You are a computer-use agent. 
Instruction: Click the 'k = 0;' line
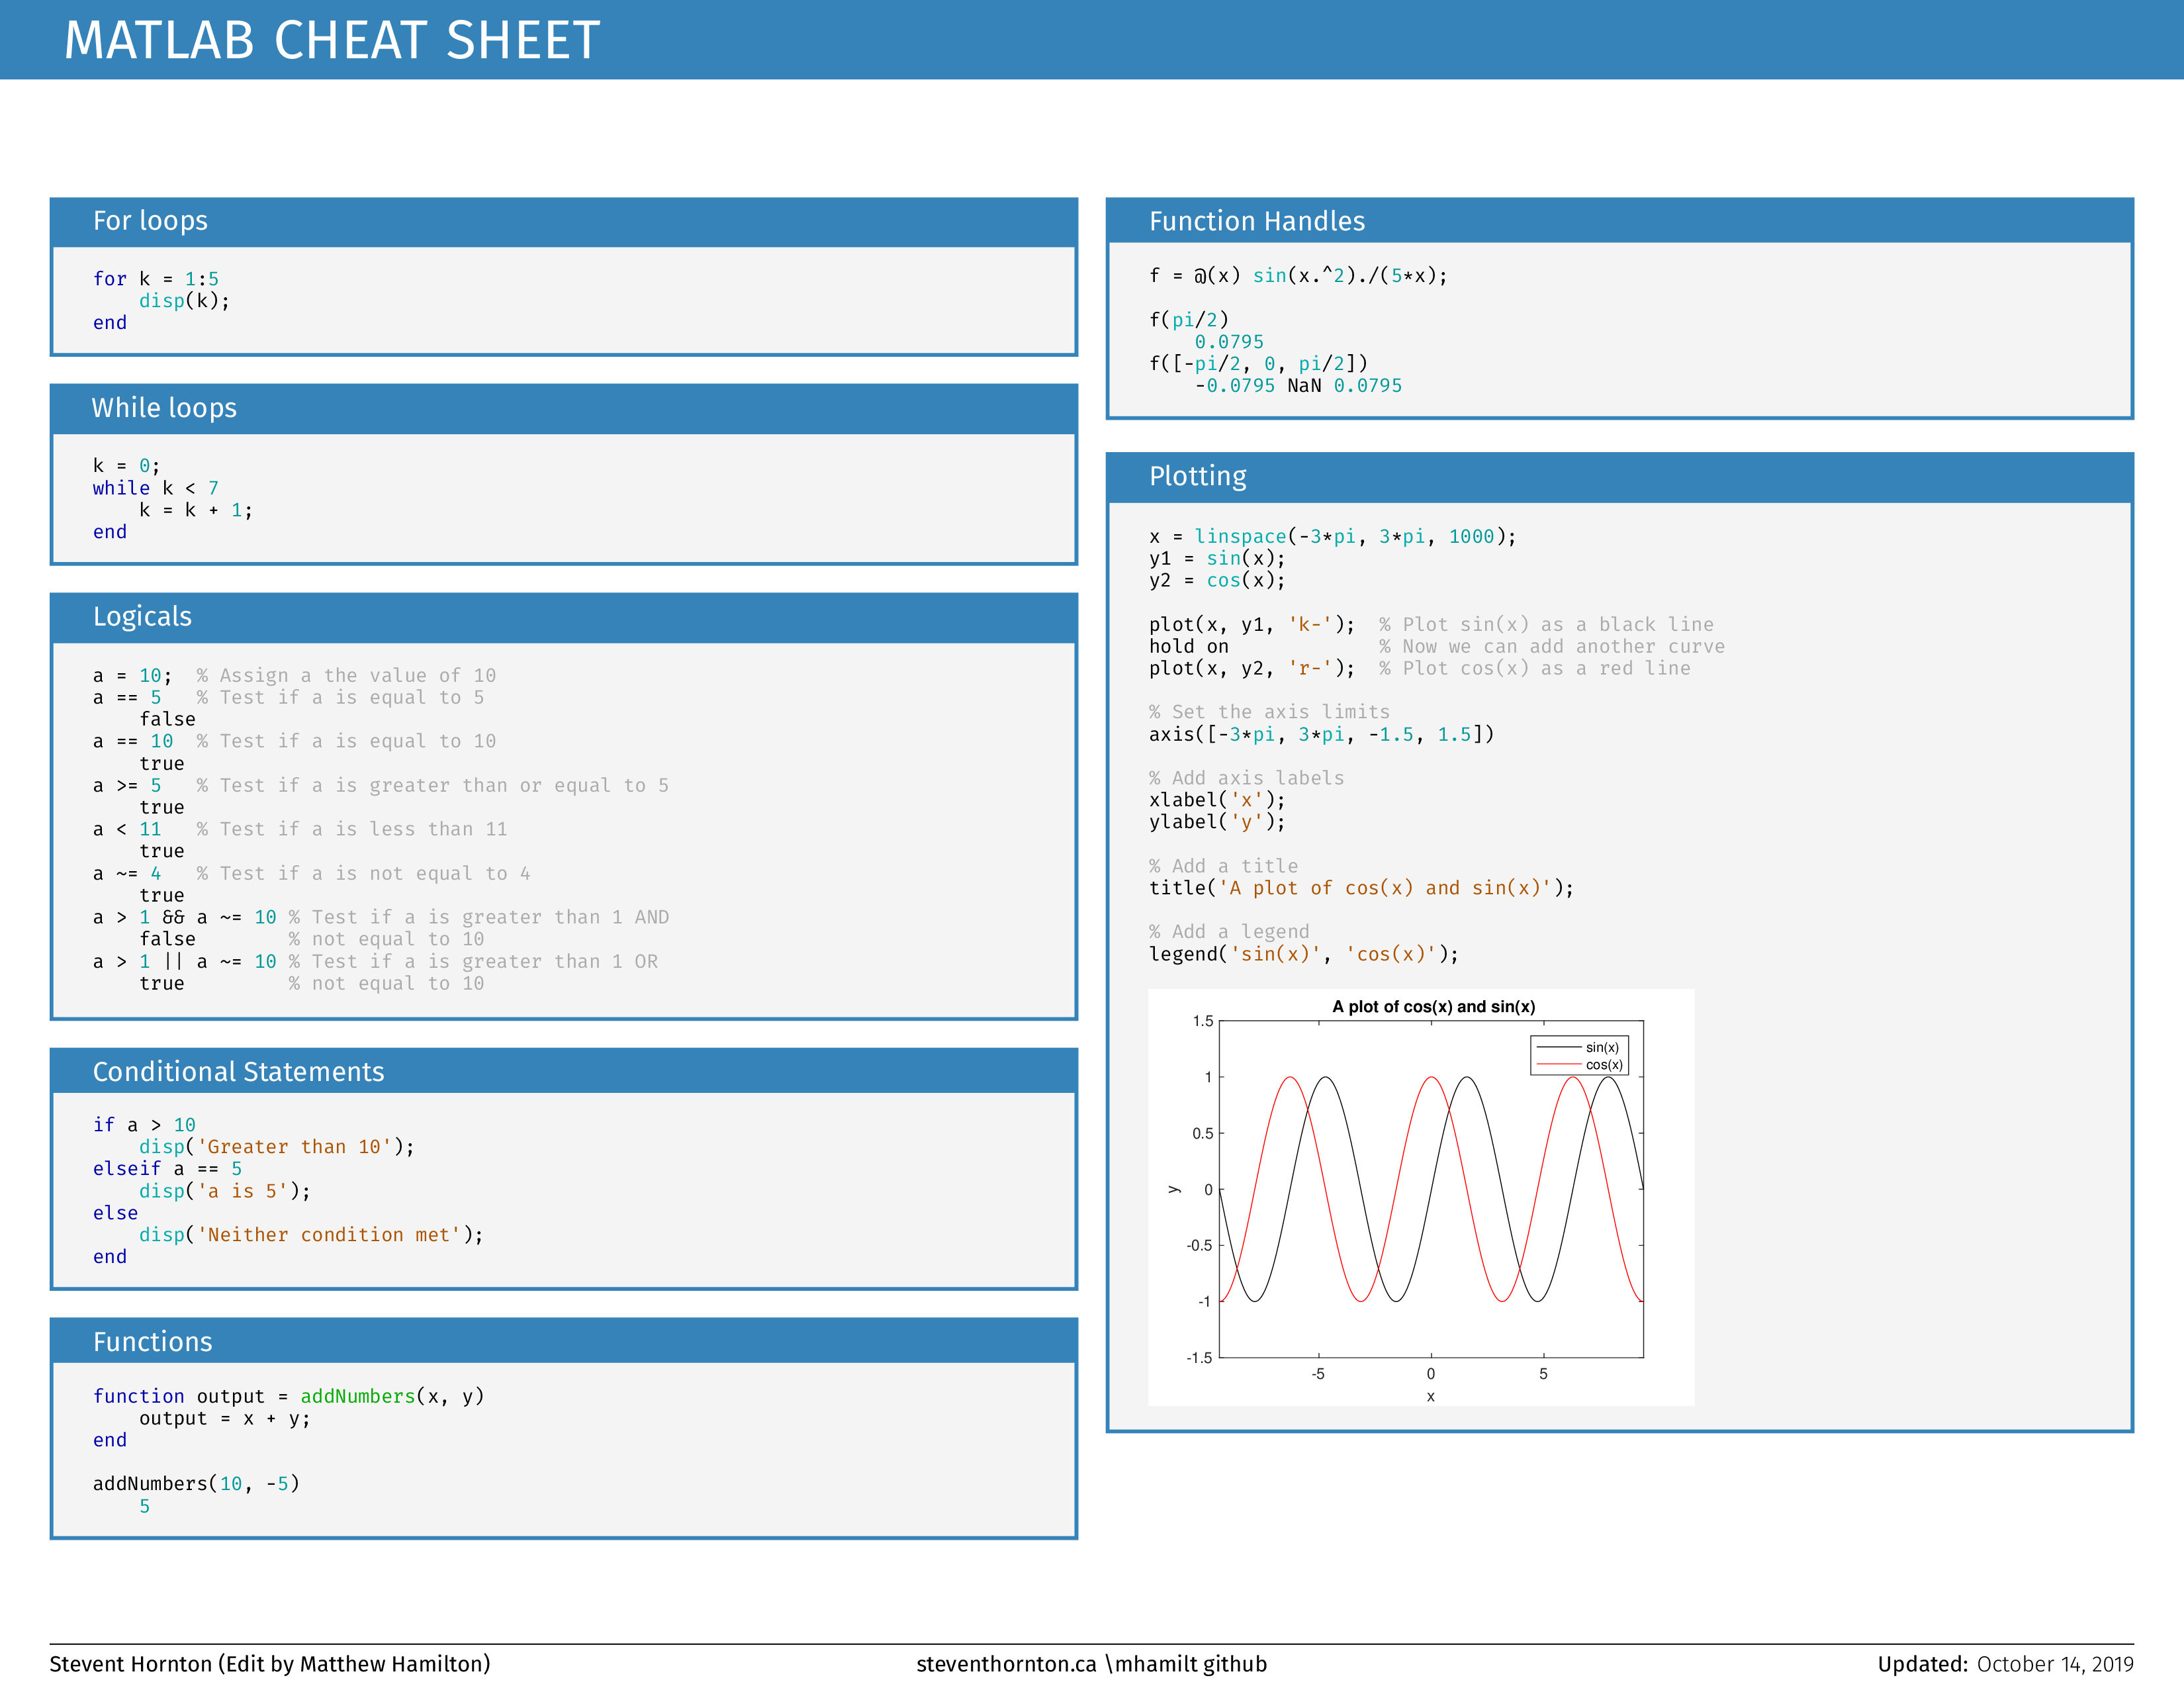127,466
